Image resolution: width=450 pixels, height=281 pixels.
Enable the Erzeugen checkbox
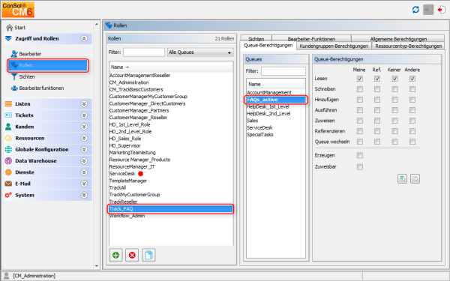click(x=359, y=155)
